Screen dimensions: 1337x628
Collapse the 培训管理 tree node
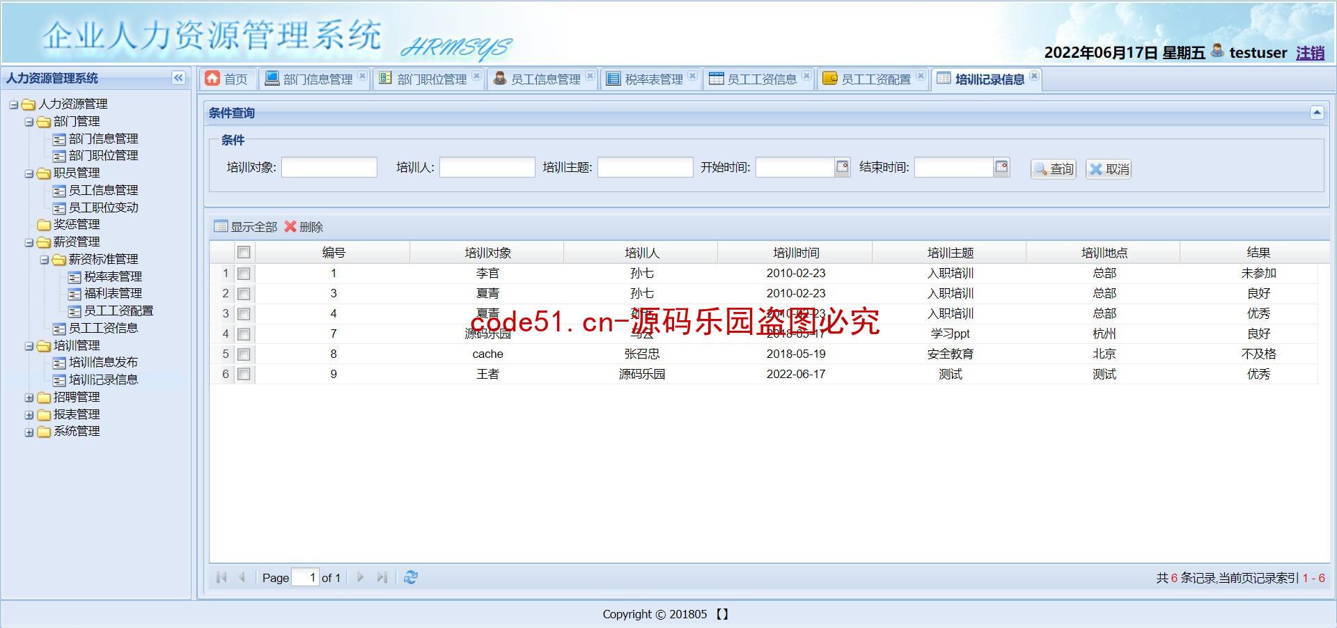click(29, 346)
